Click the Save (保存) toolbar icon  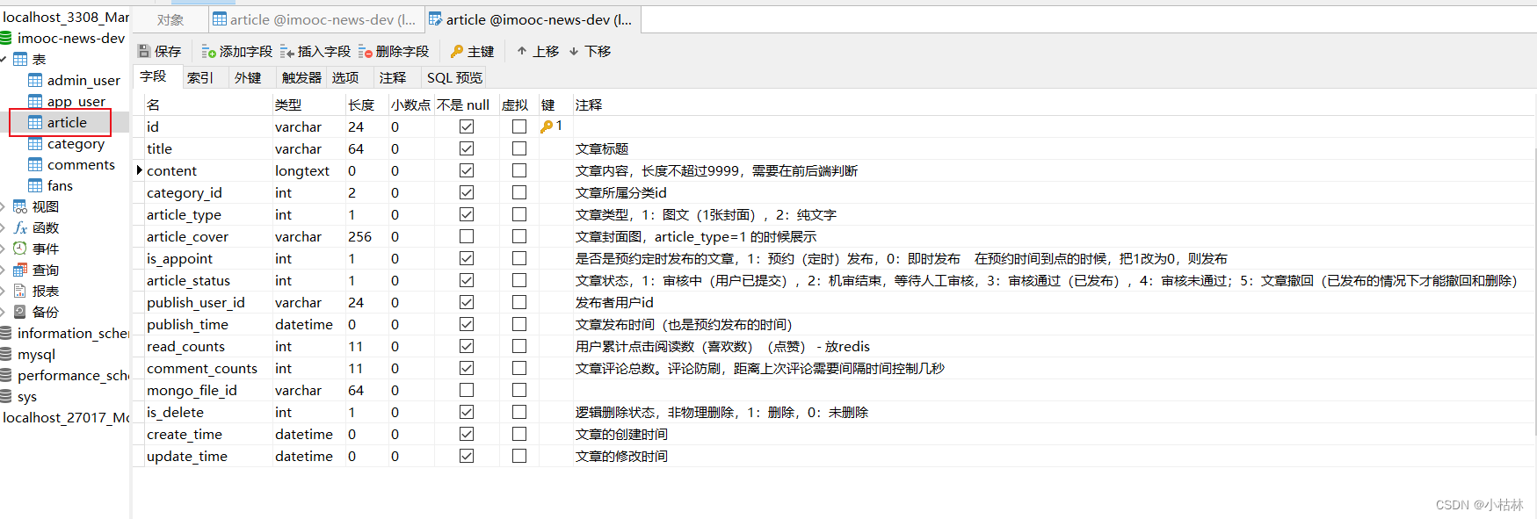pyautogui.click(x=145, y=52)
